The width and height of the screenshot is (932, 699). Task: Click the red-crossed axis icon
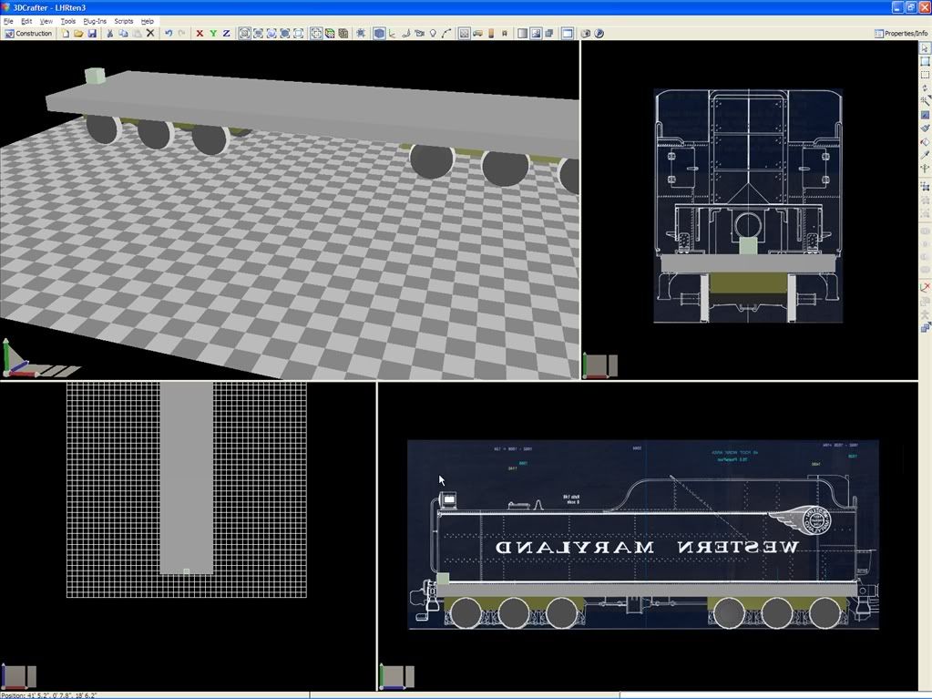tap(925, 287)
